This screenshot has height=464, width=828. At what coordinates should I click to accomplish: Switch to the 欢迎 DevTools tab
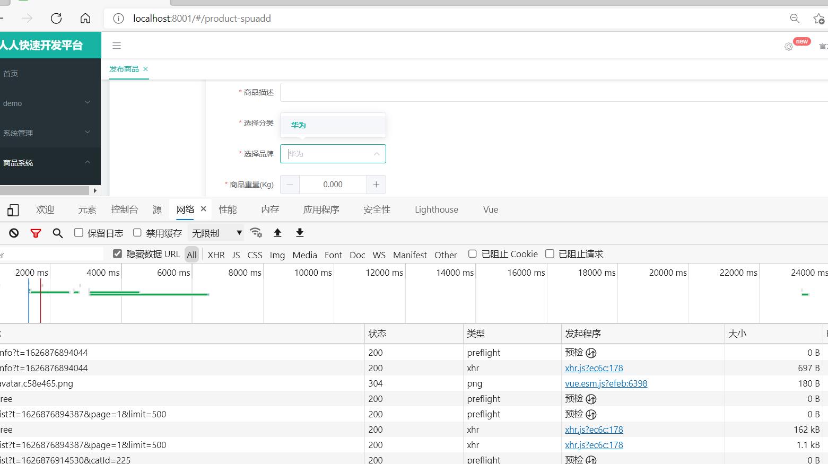tap(45, 209)
